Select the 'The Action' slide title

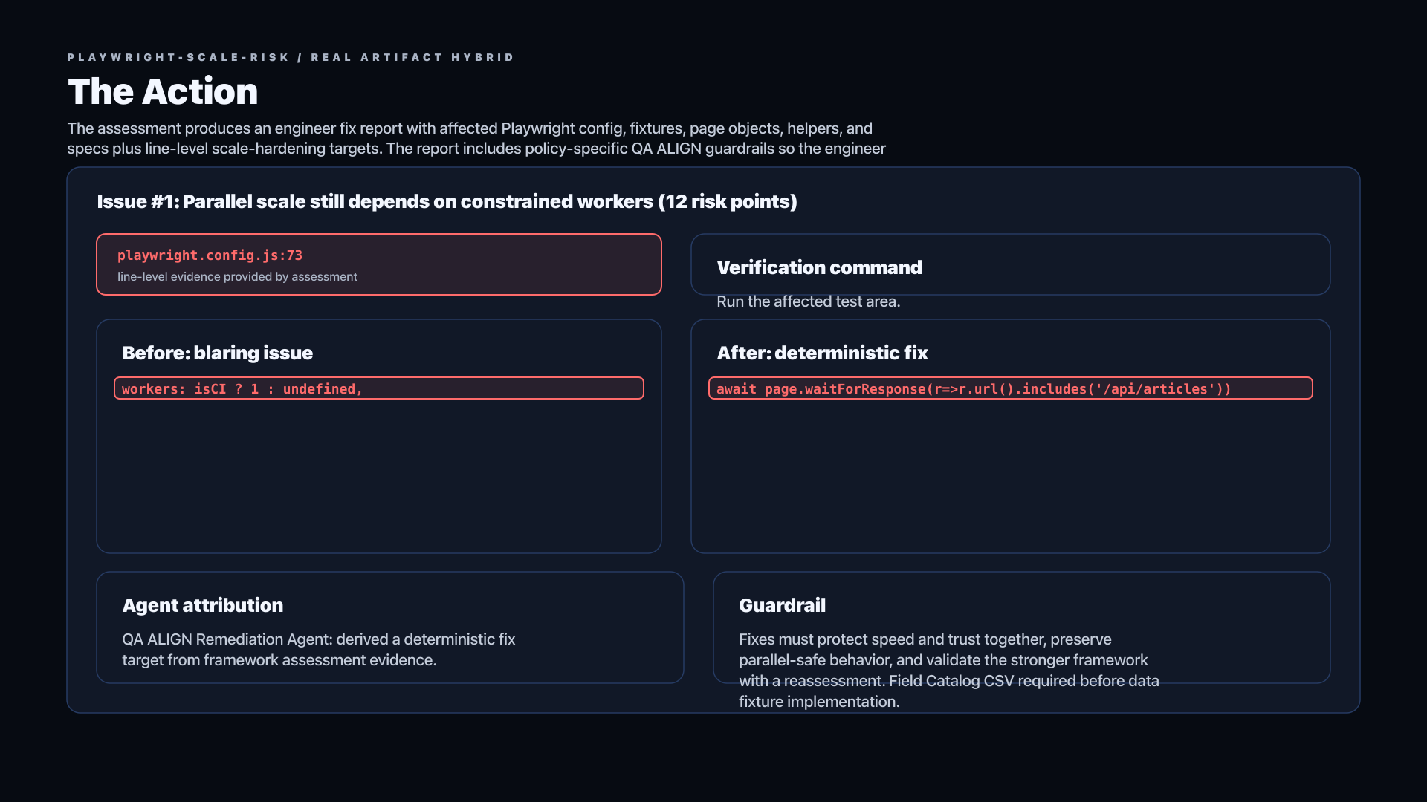pos(163,91)
